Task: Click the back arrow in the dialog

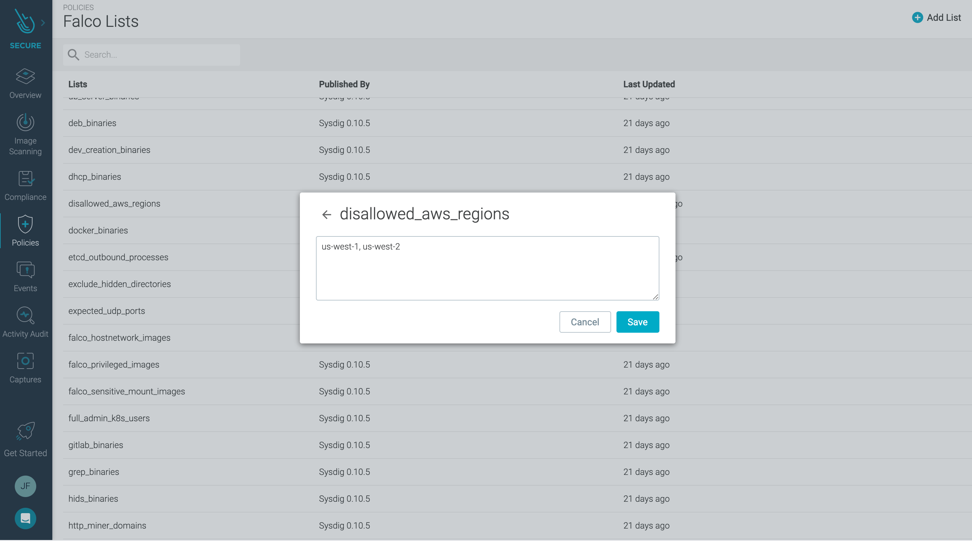Action: click(326, 215)
